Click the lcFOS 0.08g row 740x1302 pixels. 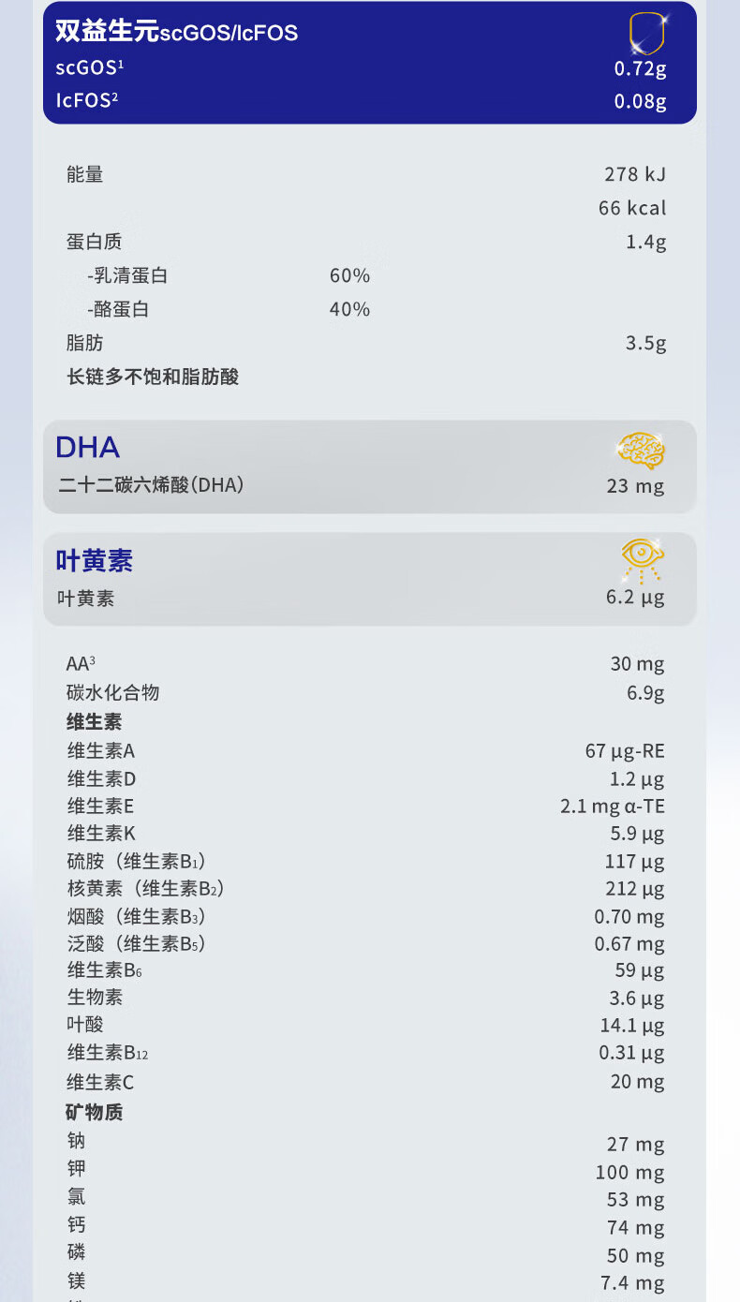(361, 101)
